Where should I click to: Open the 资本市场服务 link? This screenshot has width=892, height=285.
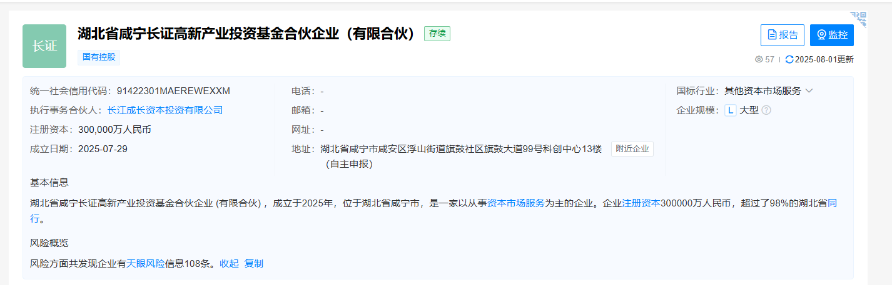(515, 203)
